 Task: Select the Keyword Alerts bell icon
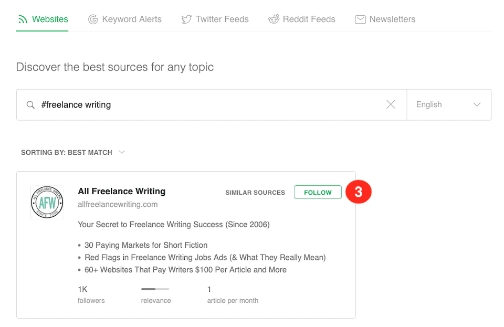(93, 19)
